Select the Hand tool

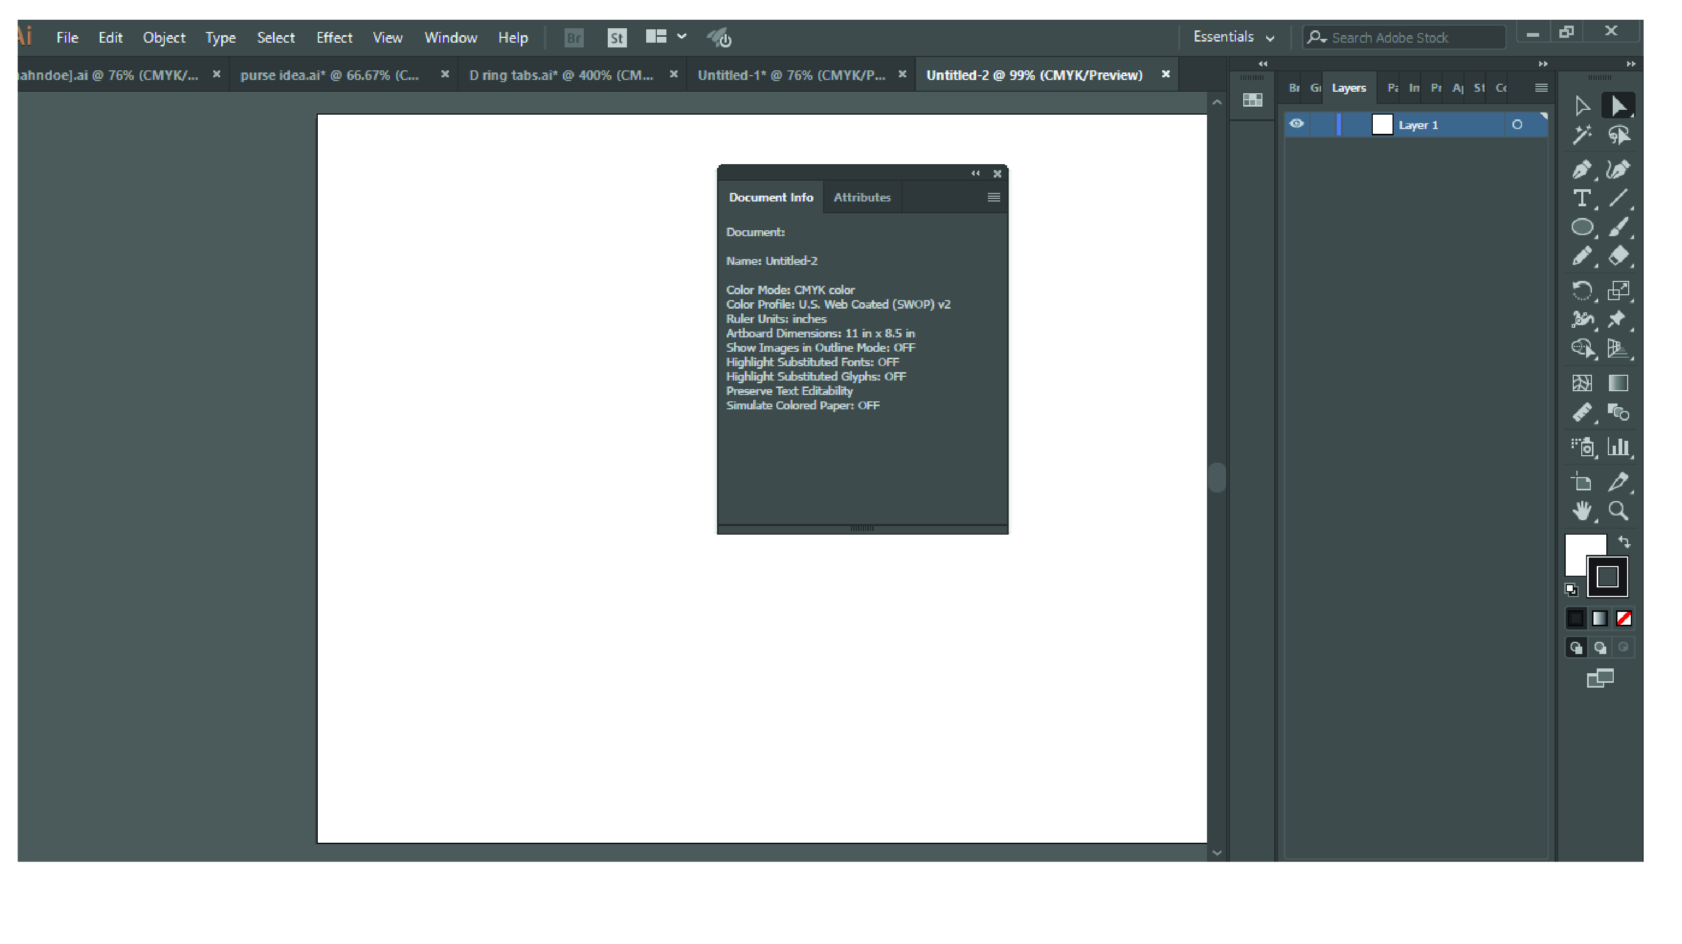click(x=1583, y=511)
